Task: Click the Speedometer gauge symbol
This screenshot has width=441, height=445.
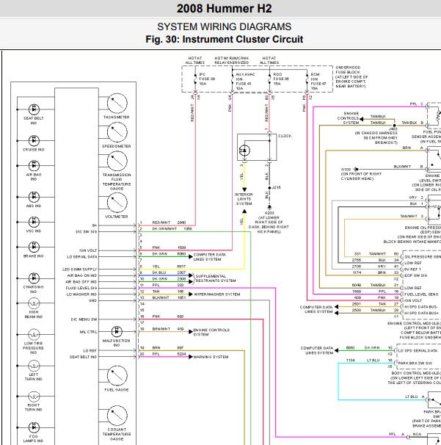Action: 117,132
